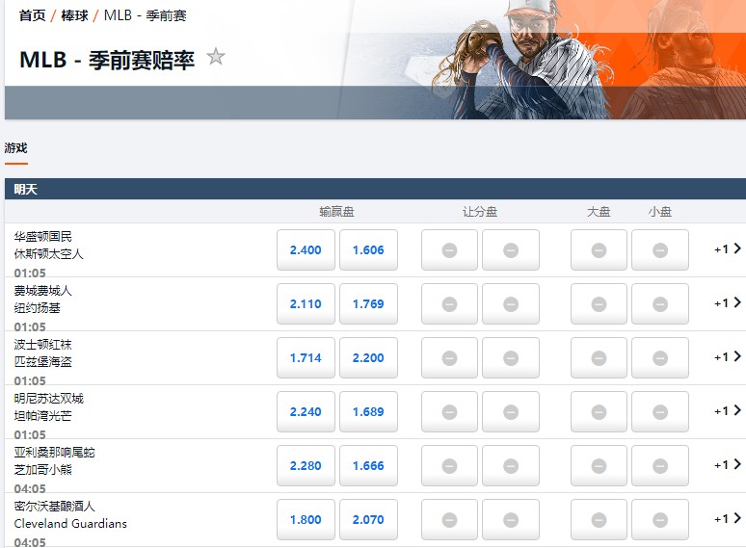Click locked over icon in 亚利桑那响尾蛇 row
Image resolution: width=746 pixels, height=548 pixels.
599,466
